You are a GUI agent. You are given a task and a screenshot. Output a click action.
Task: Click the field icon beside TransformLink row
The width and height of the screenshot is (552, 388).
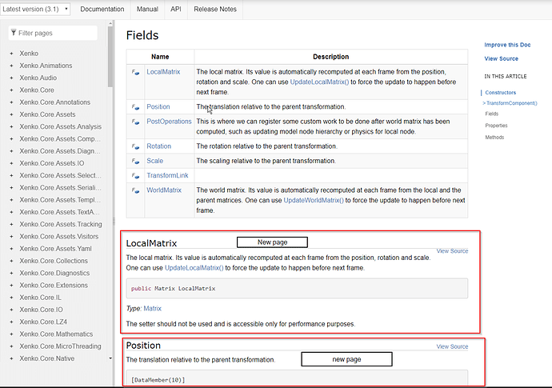point(135,176)
